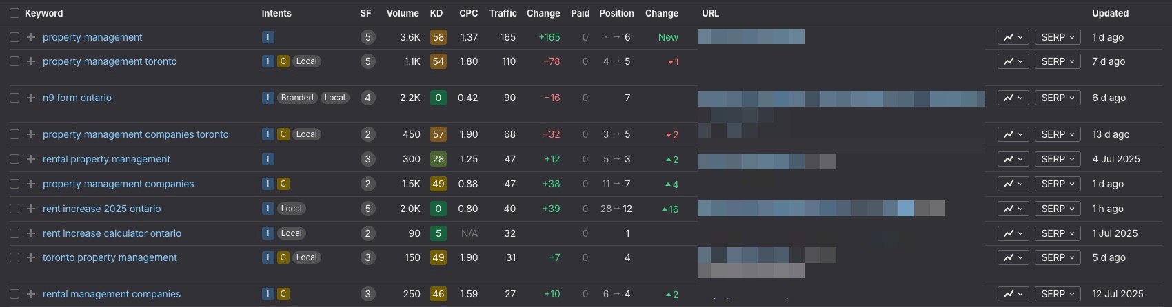The image size is (1172, 307).
Task: Toggle the select-all keywords checkbox
Action: pyautogui.click(x=14, y=13)
